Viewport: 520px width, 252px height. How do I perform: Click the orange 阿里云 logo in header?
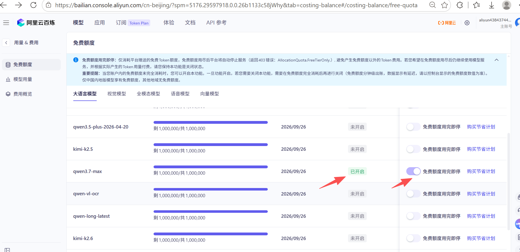(x=447, y=23)
